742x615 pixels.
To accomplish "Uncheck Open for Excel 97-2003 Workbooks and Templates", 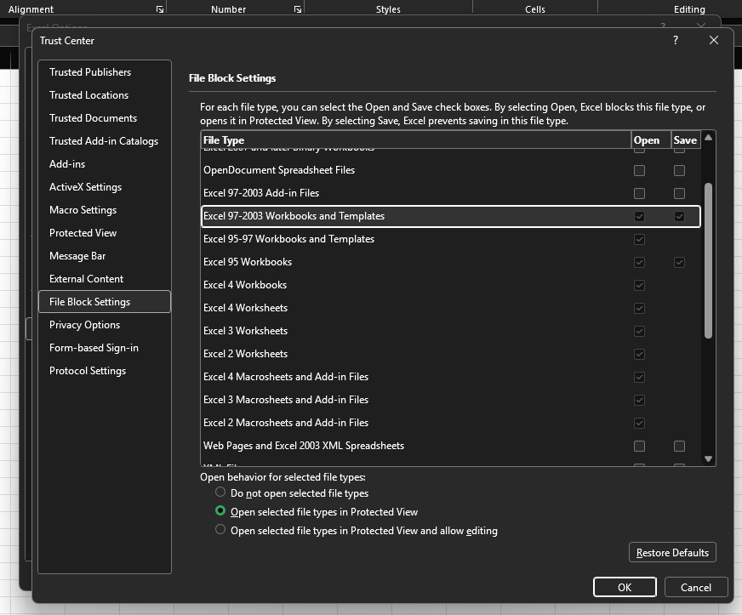I will pos(639,216).
